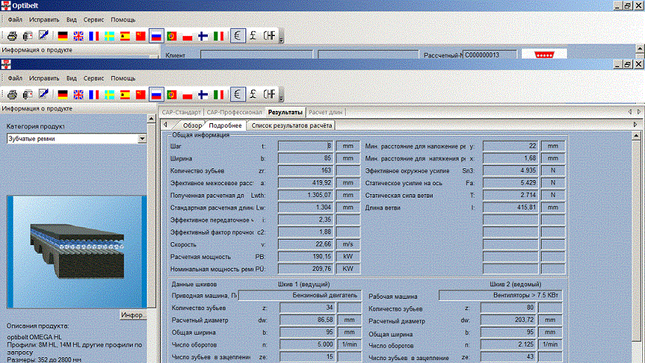This screenshot has width=645, height=363.
Task: Click the up arrow of the results panel scrollbar
Action: (636, 136)
